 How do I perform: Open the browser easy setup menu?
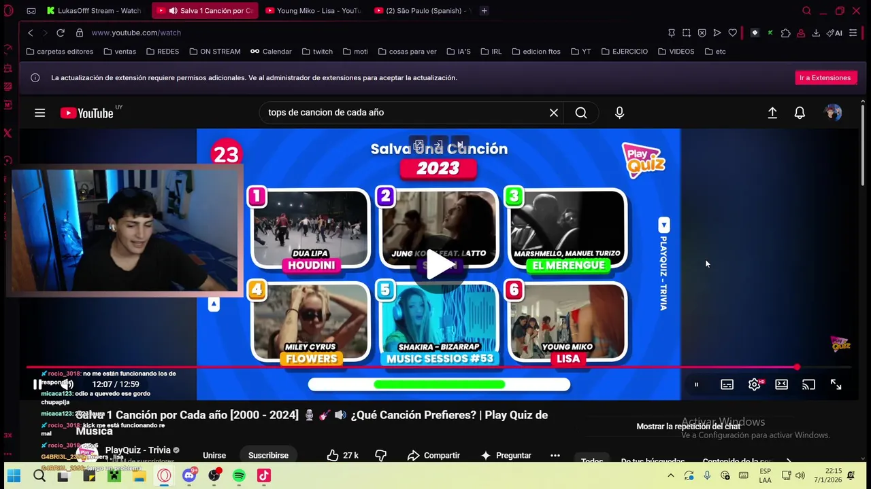[x=853, y=33]
